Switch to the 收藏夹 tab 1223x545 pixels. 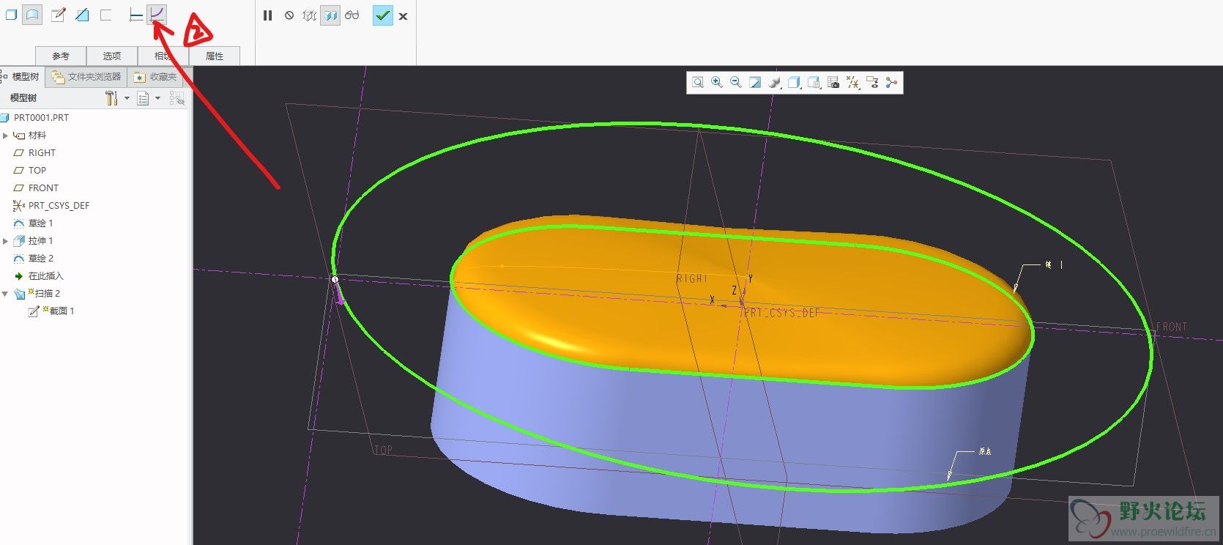(x=155, y=76)
